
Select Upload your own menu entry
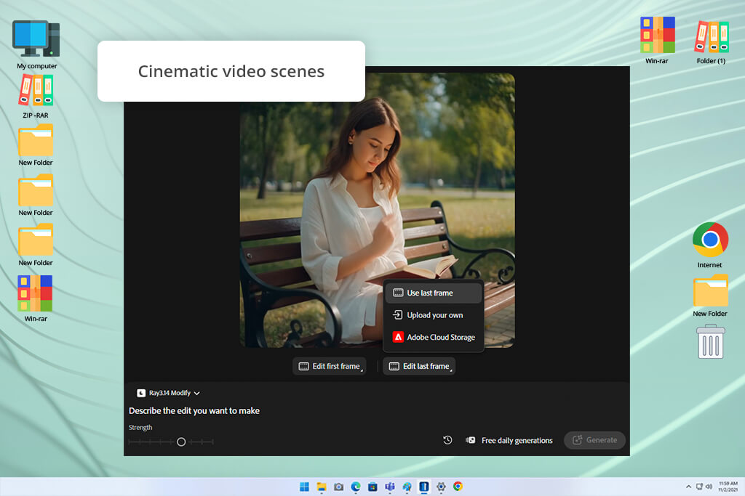[x=434, y=315]
